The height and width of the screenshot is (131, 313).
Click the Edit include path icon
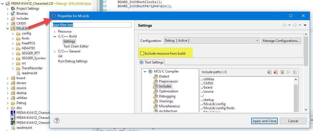click(282, 72)
